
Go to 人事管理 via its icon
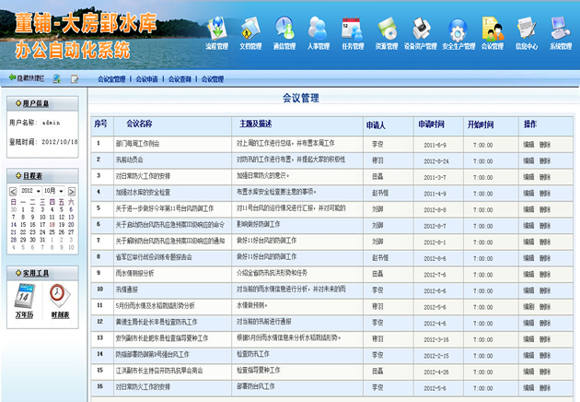[x=318, y=28]
